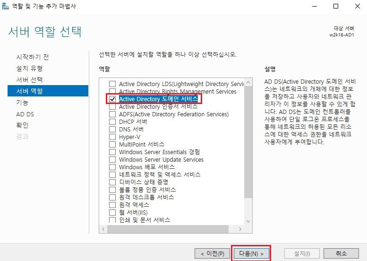Viewport: 367px width, 261px height.
Task: Enable ADFS Federation Services checkbox
Action: (x=112, y=114)
